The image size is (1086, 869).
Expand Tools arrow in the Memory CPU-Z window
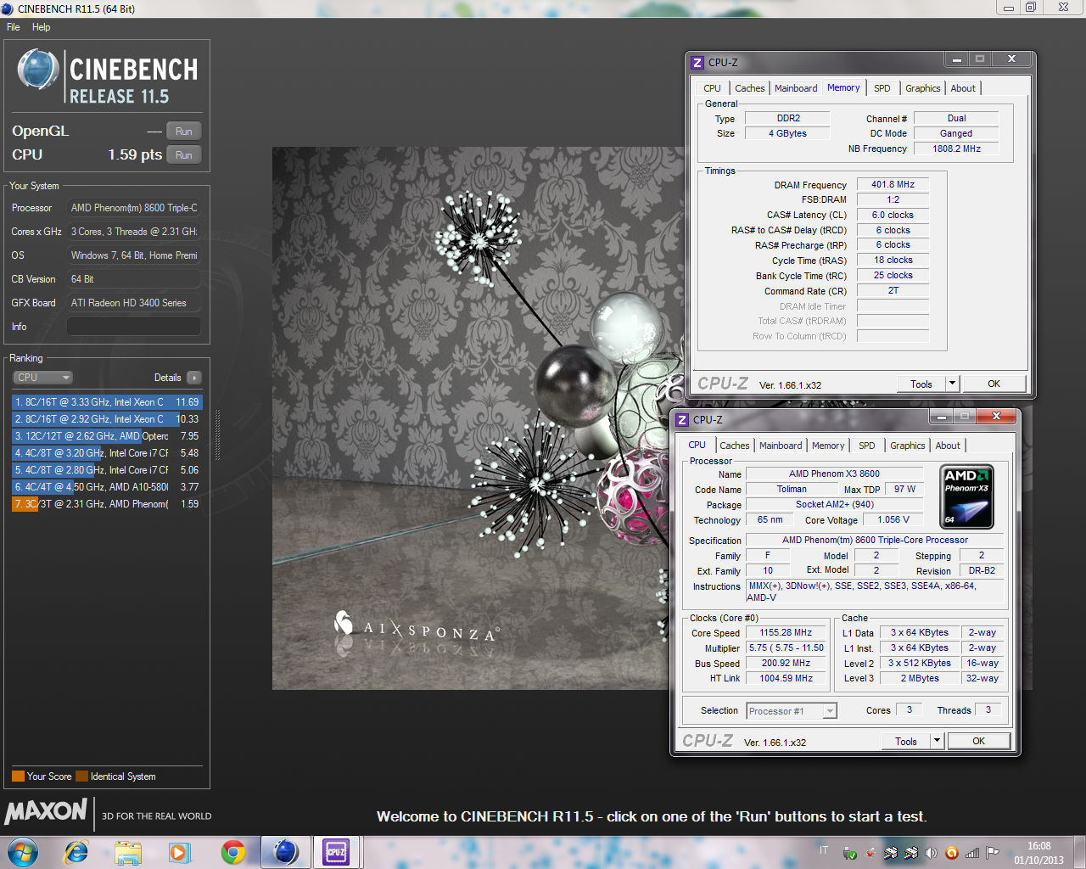(x=952, y=384)
